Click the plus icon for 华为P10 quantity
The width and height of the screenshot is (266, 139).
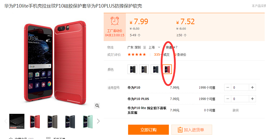tap(252, 87)
